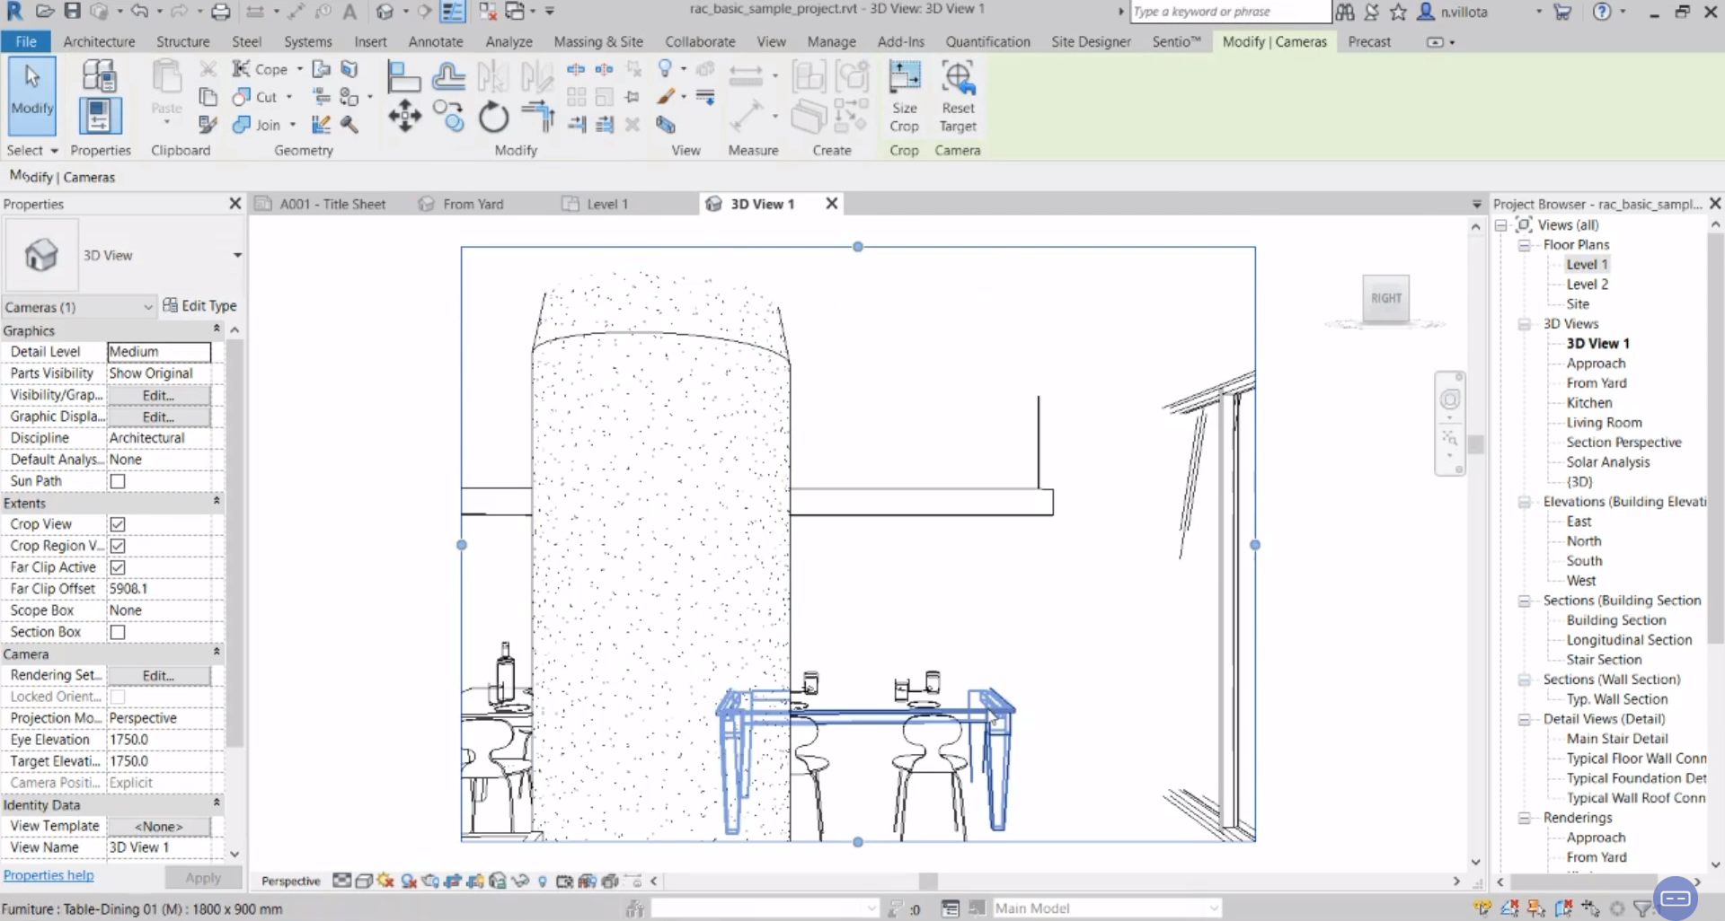Toggle the Section Box checkbox
Screen dimensions: 1725x921
point(118,632)
